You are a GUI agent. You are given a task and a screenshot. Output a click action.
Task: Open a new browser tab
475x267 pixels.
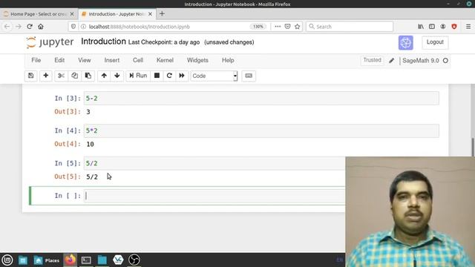(162, 13)
